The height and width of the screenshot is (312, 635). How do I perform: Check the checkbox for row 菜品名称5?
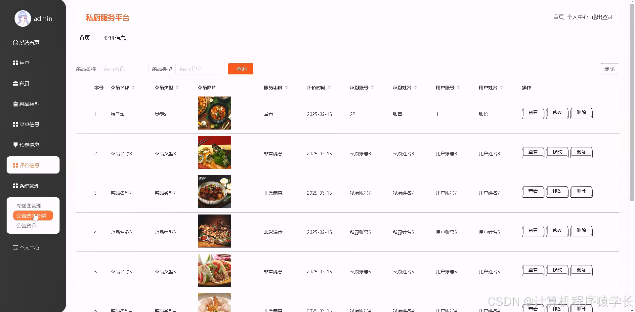80,272
